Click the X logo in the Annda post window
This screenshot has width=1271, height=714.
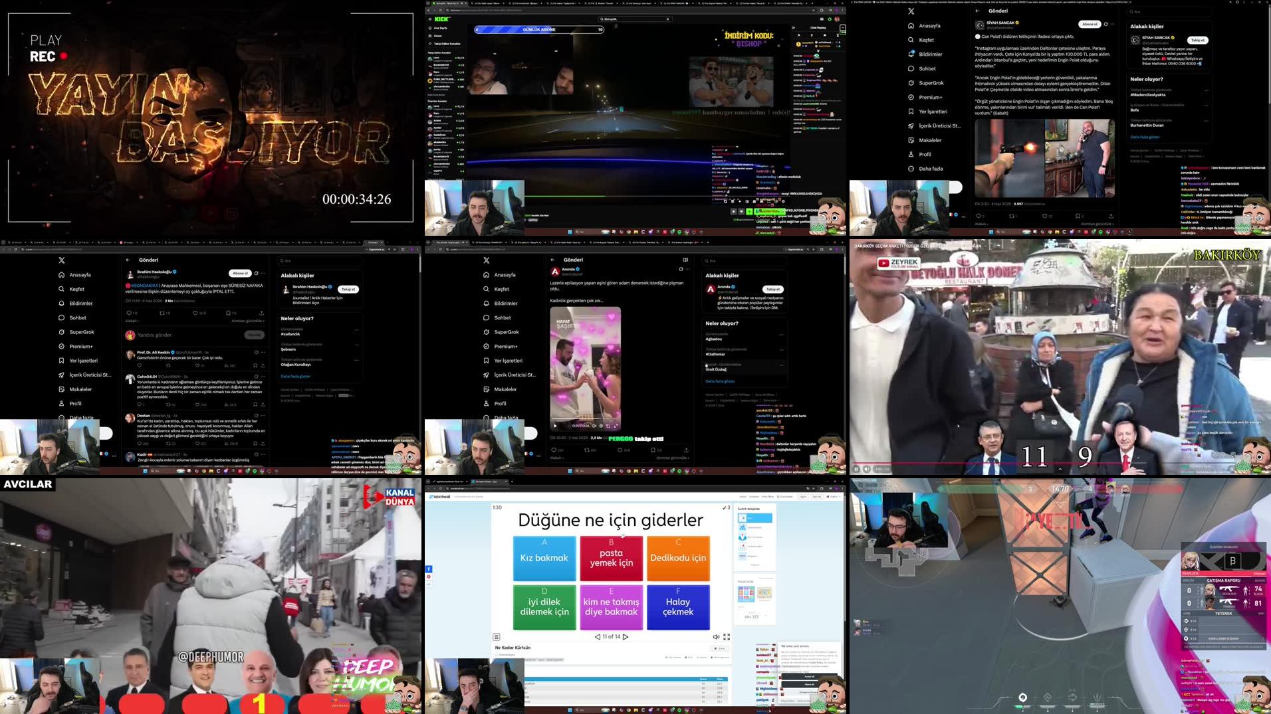click(x=486, y=260)
